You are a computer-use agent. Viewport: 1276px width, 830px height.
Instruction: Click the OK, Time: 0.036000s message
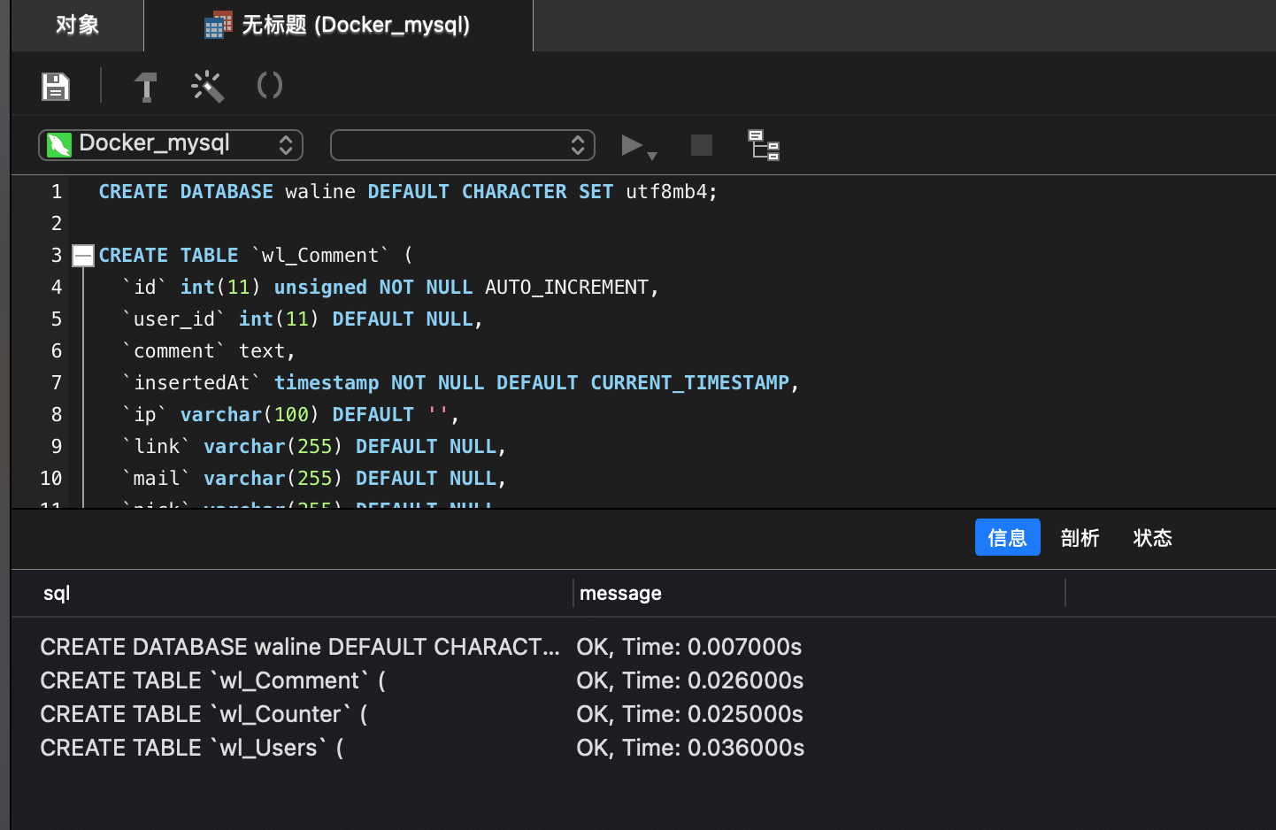[691, 748]
